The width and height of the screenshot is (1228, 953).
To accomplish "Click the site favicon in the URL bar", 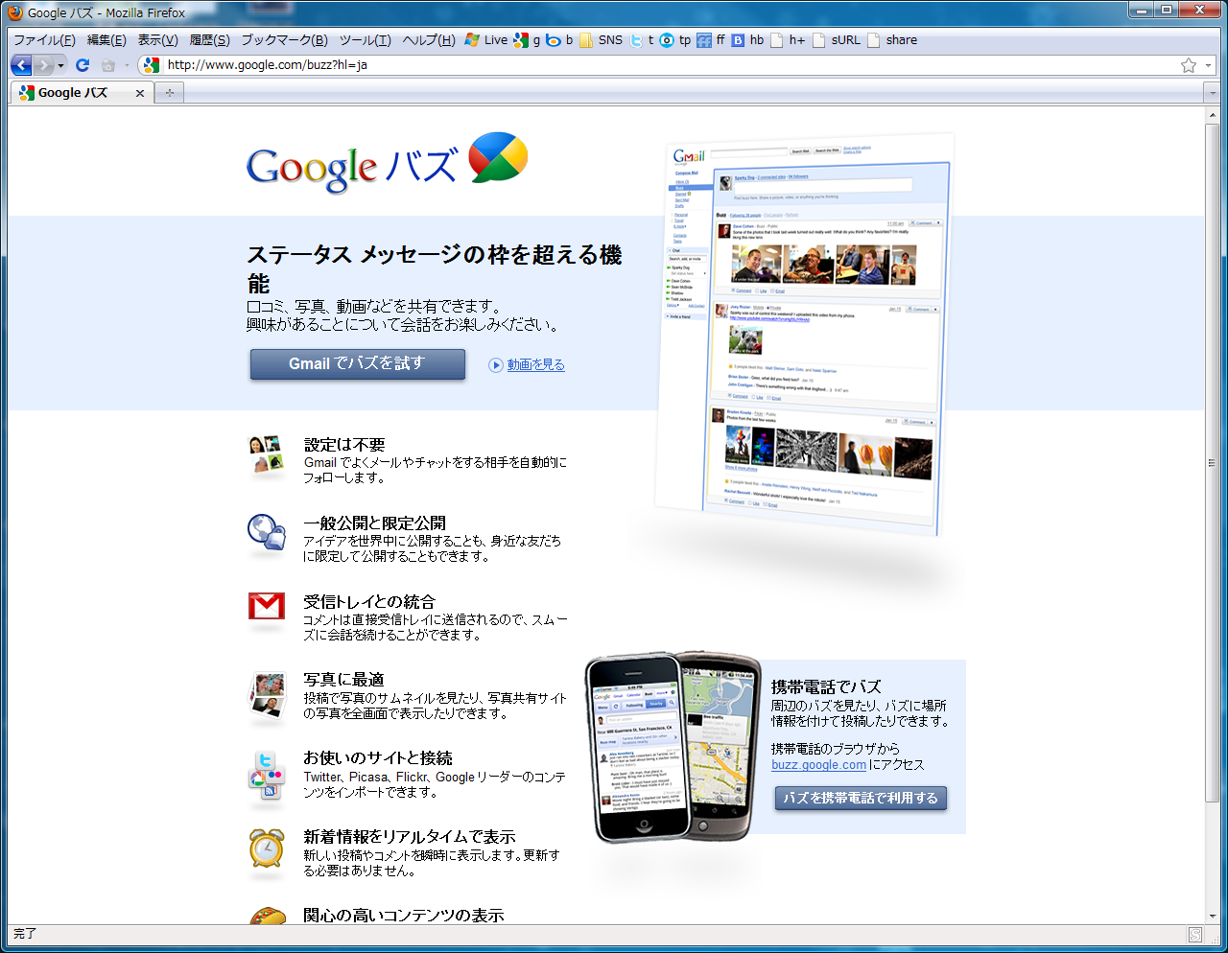I will [x=151, y=65].
